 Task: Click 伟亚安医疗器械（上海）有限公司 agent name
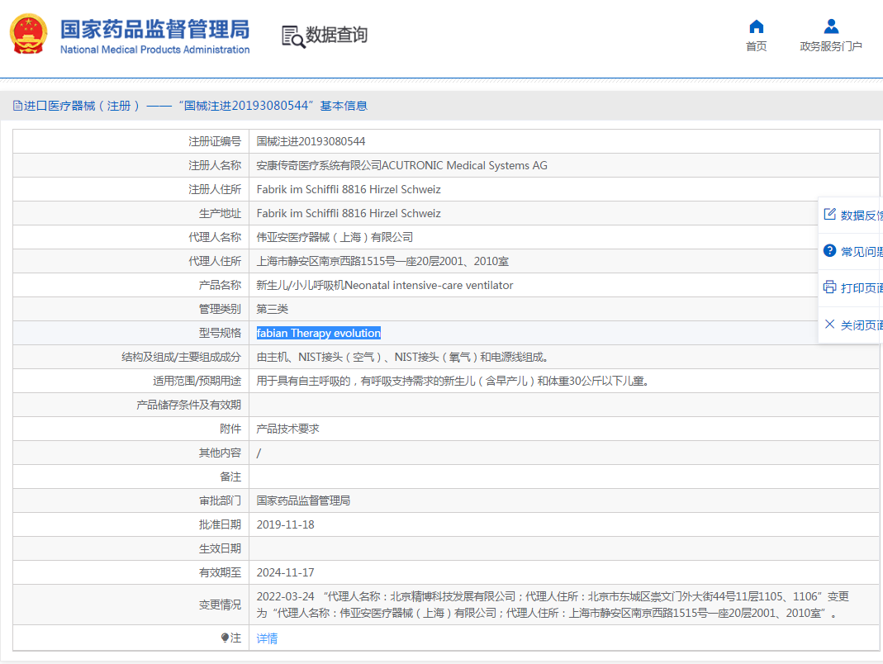point(335,237)
